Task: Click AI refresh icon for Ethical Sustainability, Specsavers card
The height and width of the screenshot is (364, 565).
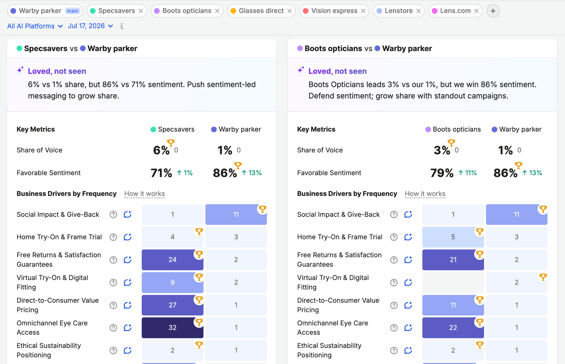Action: [x=127, y=350]
